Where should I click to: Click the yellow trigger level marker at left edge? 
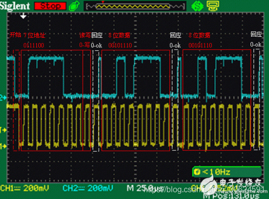coord(3,130)
